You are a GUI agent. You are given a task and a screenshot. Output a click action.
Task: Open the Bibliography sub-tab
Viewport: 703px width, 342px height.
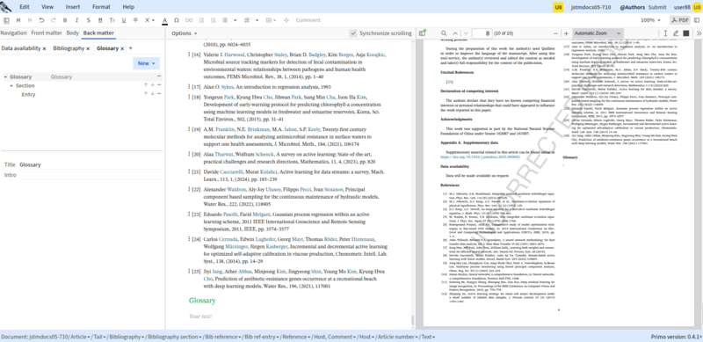(69, 48)
